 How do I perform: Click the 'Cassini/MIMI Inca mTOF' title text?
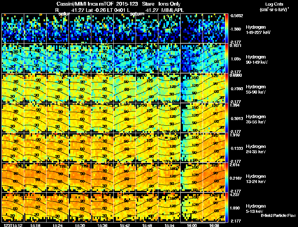tap(85, 4)
